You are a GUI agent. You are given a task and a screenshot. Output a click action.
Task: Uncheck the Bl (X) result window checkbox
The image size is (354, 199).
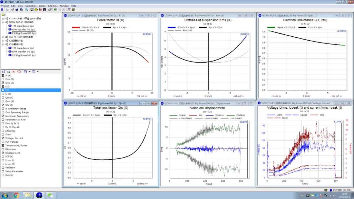(3, 76)
